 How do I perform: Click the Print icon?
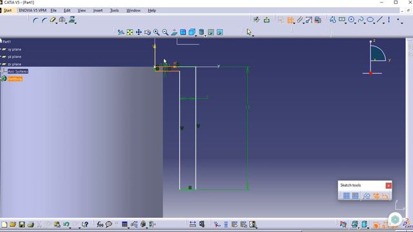click(x=30, y=224)
